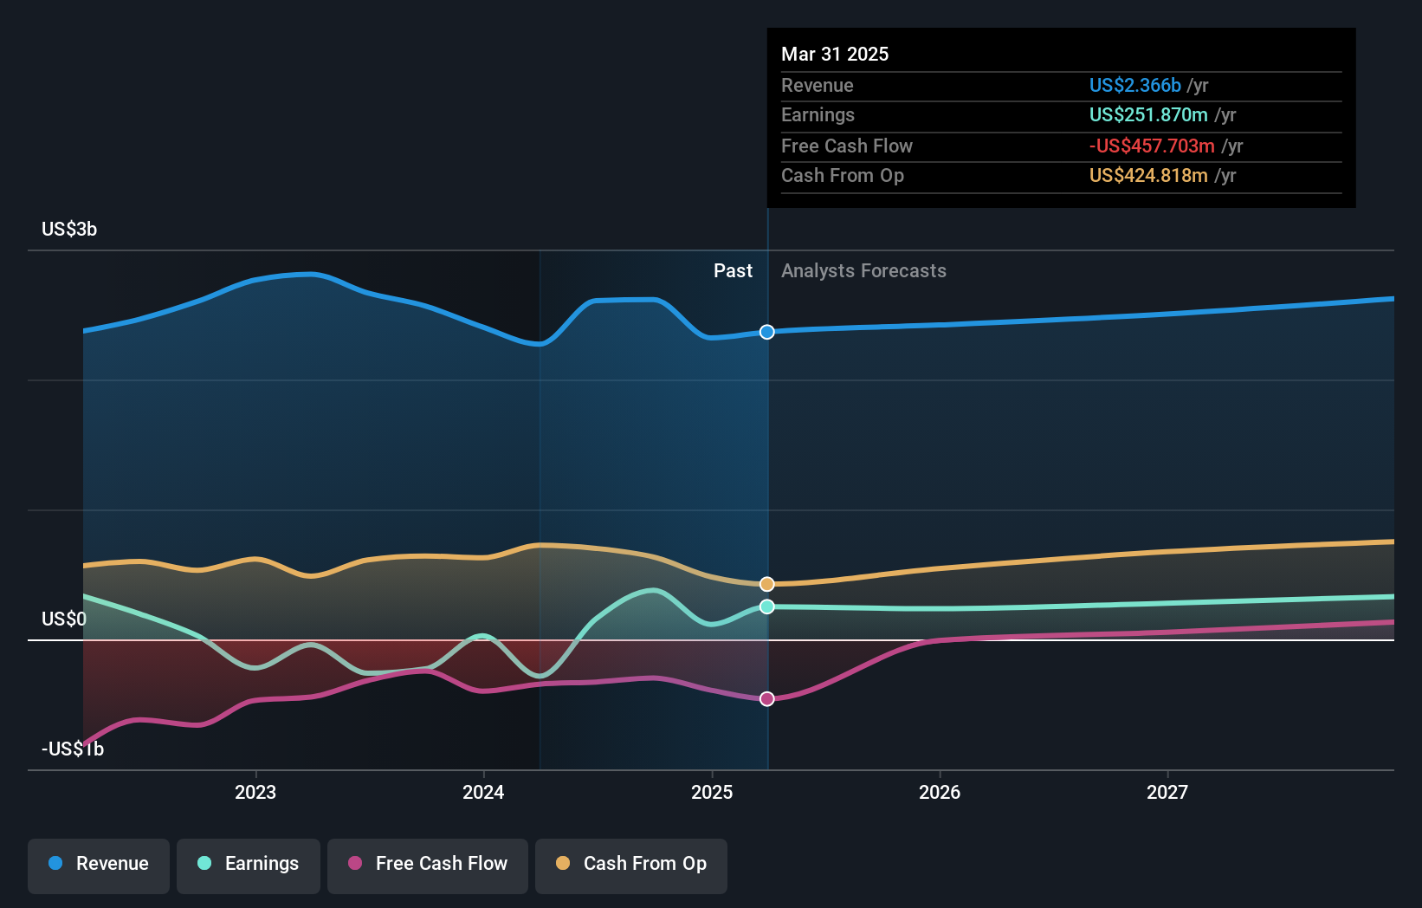Viewport: 1422px width, 908px height.
Task: Click the Cash From Op label in tooltip
Action: click(843, 175)
